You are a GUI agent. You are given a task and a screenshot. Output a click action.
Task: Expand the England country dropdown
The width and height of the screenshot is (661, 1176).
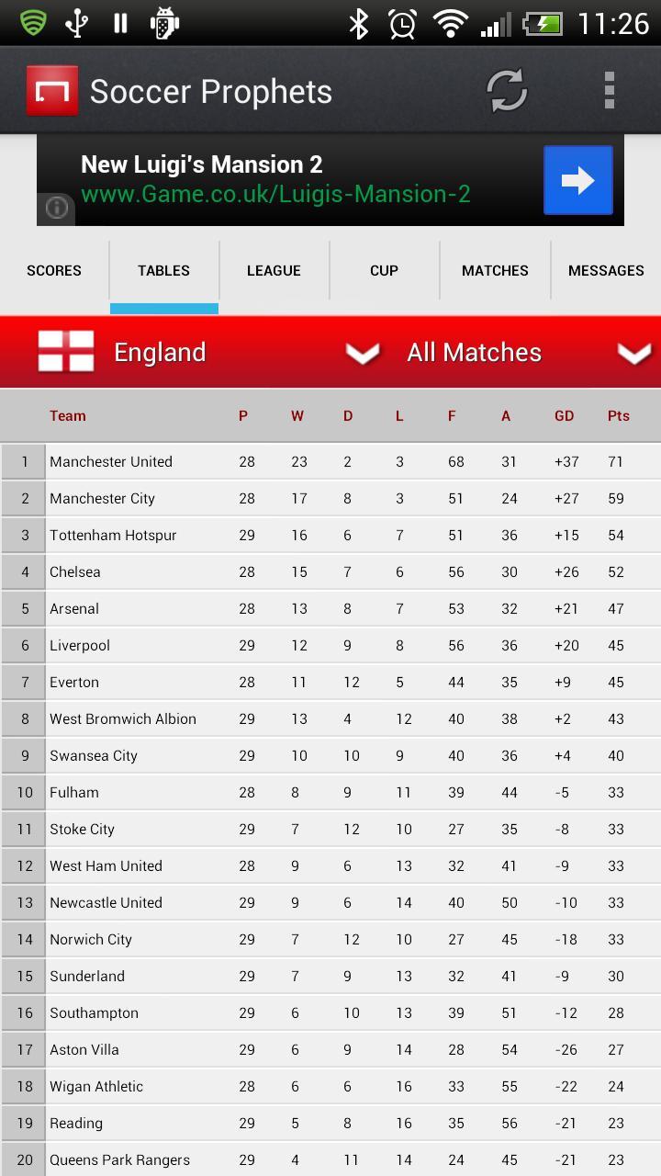tap(362, 353)
